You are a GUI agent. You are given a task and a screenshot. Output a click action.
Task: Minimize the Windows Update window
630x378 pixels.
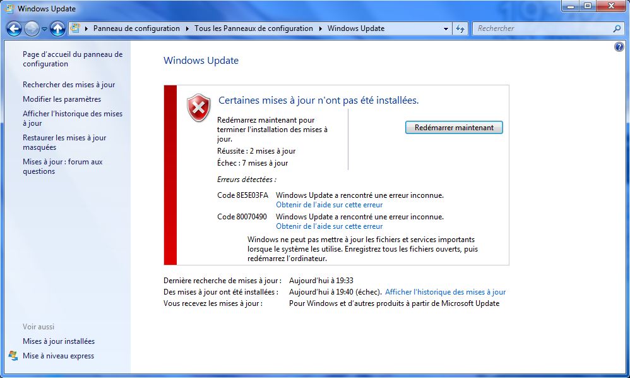tap(571, 6)
